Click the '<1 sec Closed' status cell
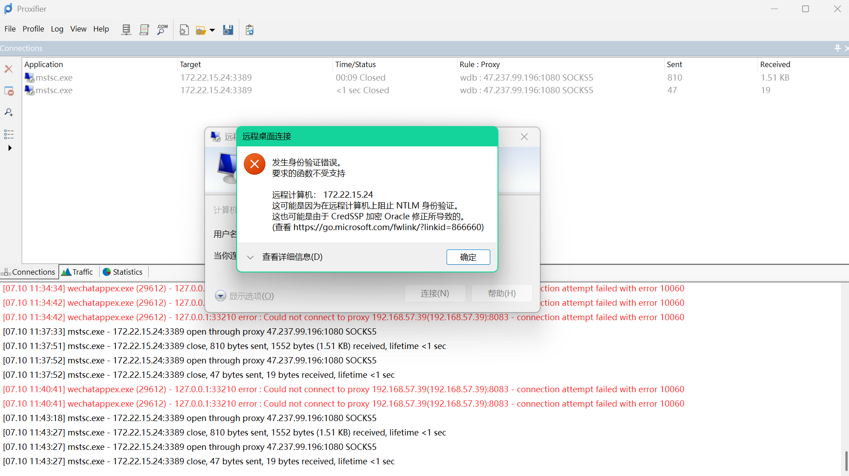The image size is (849, 476). 363,90
